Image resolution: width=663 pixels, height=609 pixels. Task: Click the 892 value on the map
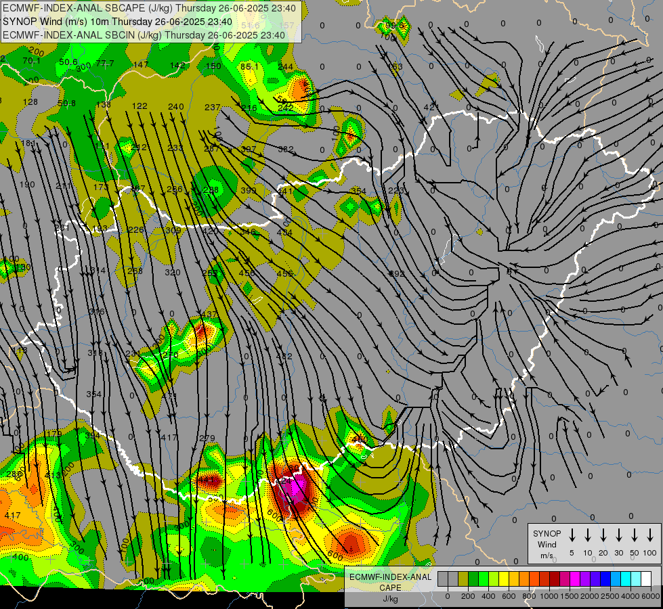[397, 273]
